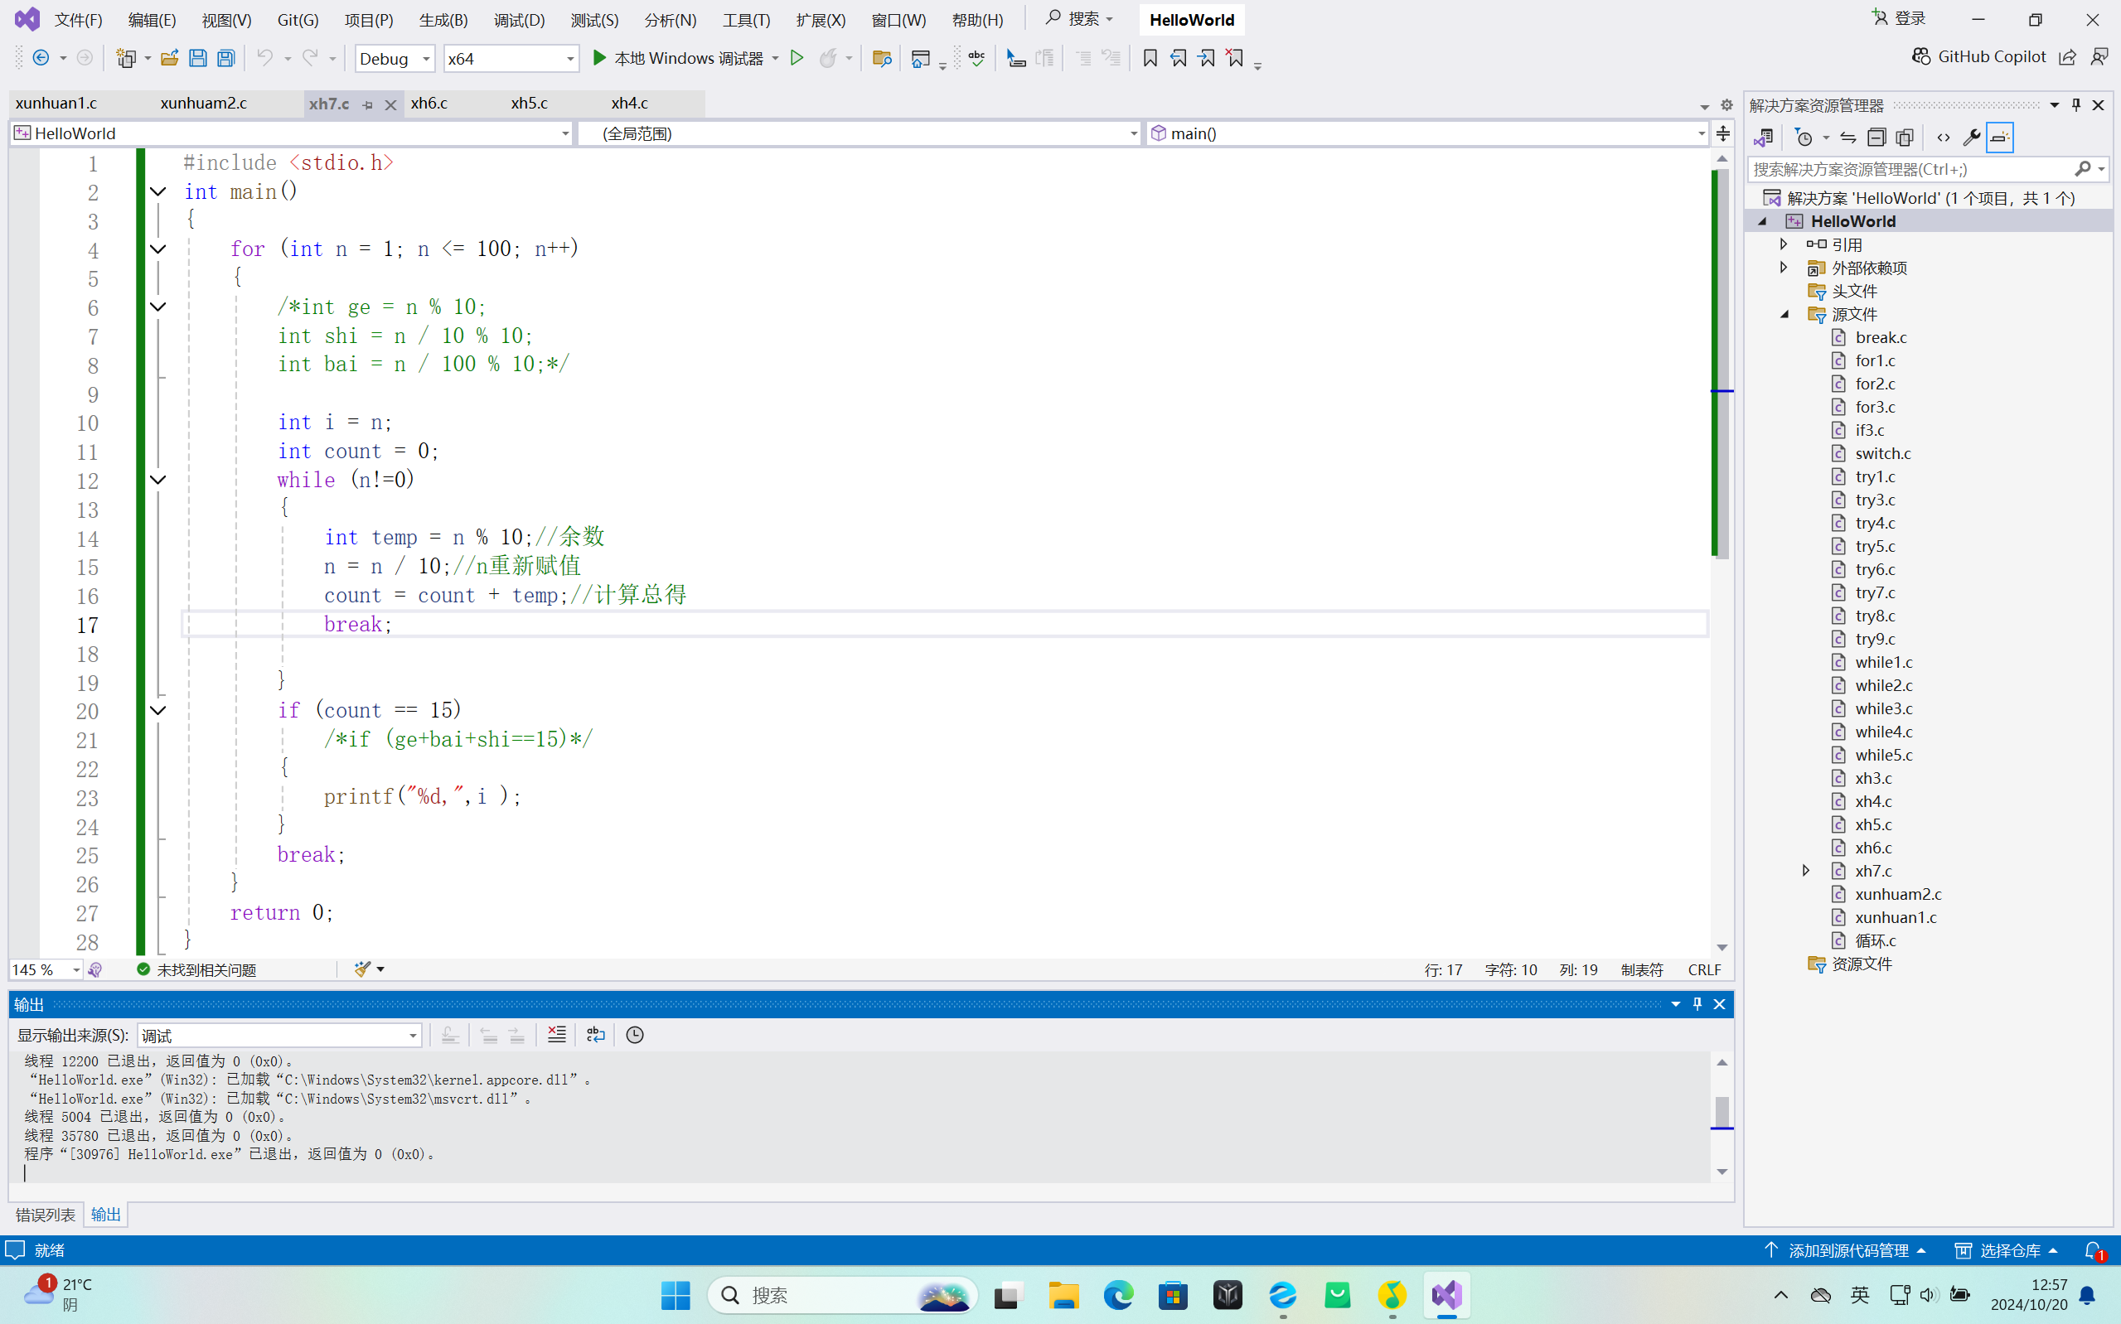This screenshot has height=1324, width=2121.
Task: Click the Find in Files icon
Action: [882, 59]
